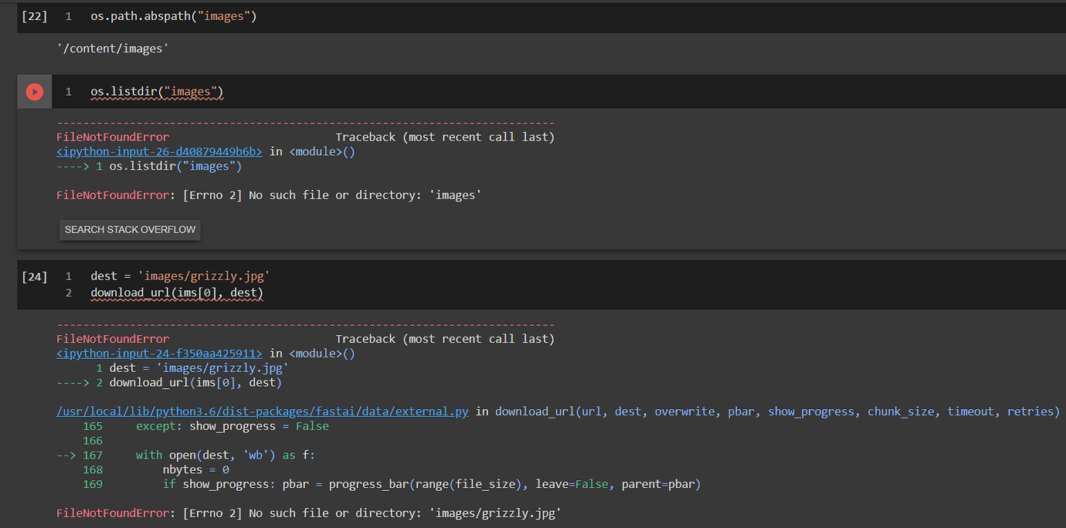
Task: Click the [24] execution count indicator
Action: 34,276
